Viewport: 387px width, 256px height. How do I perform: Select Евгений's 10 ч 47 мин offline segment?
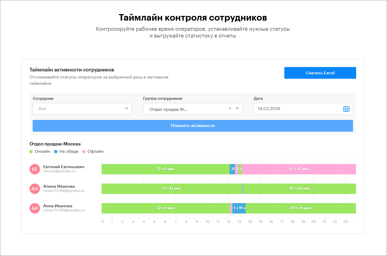click(x=299, y=169)
